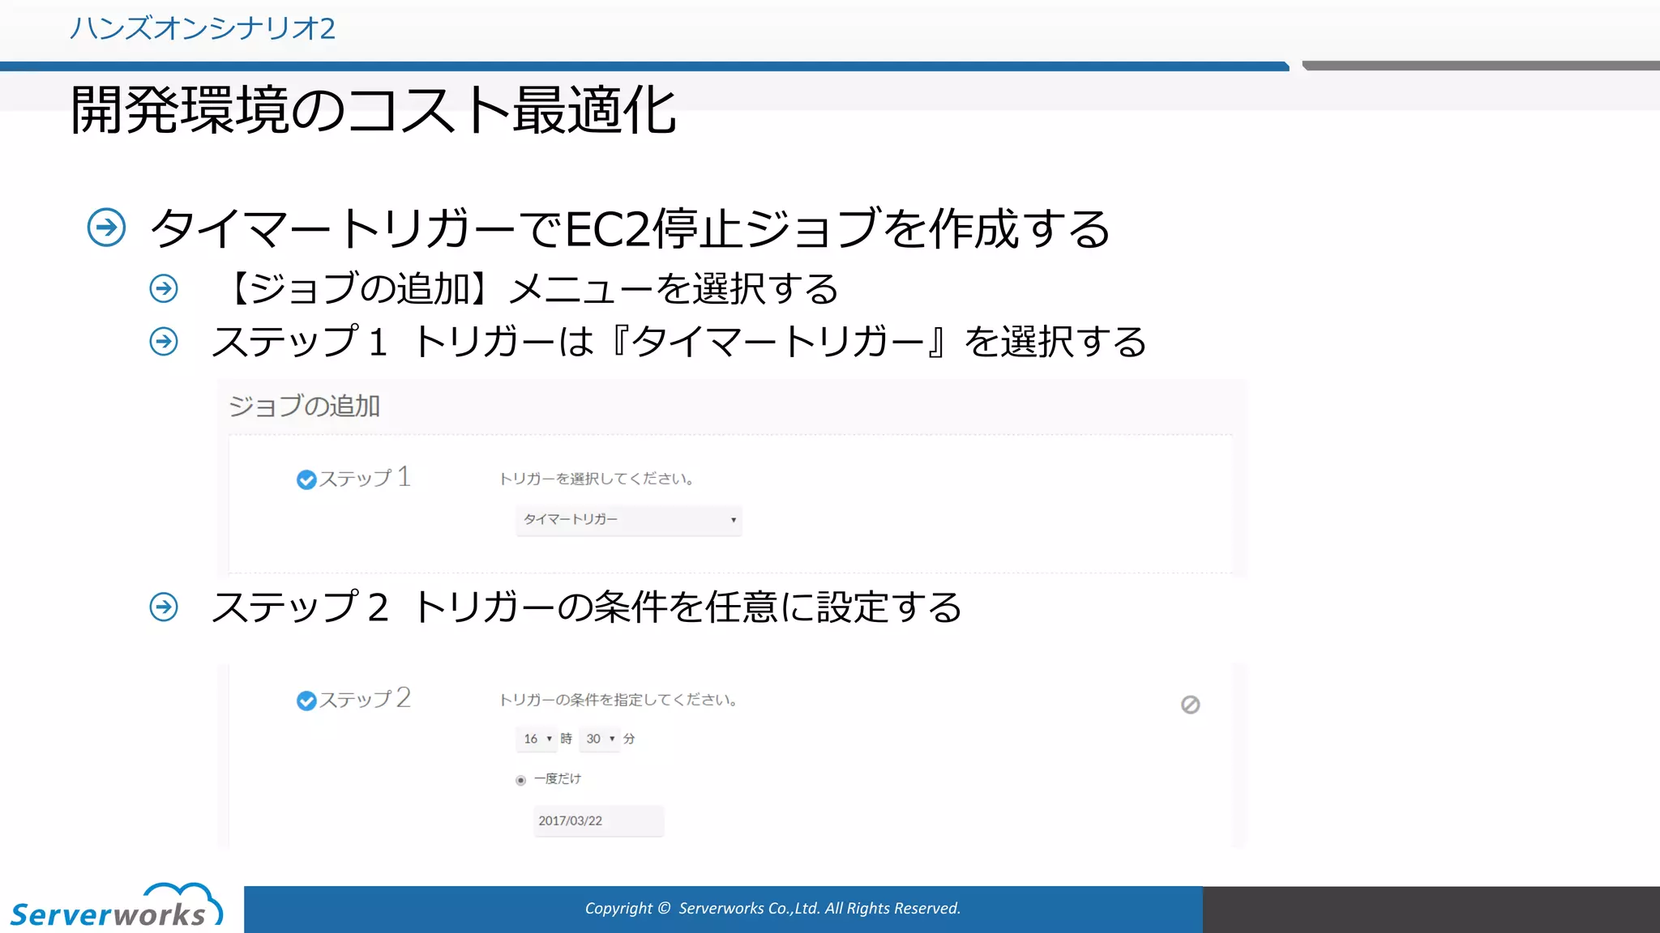Click the arrow bullet beside タイマートリガーでEC2停止ジョブ
The width and height of the screenshot is (1660, 933).
point(106,227)
